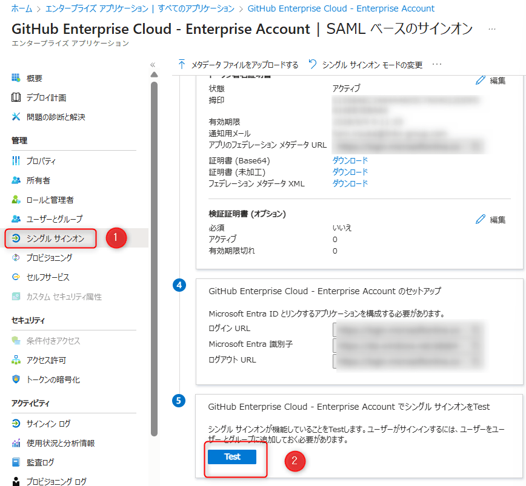The image size is (526, 486).
Task: Open the title ellipsis more menu
Action: (492, 29)
